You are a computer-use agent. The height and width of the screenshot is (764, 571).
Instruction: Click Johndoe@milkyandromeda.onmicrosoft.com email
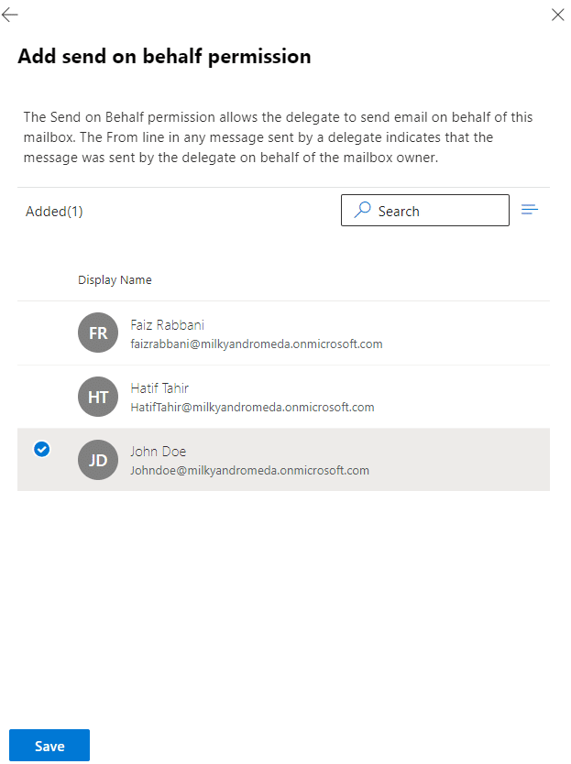(x=249, y=471)
